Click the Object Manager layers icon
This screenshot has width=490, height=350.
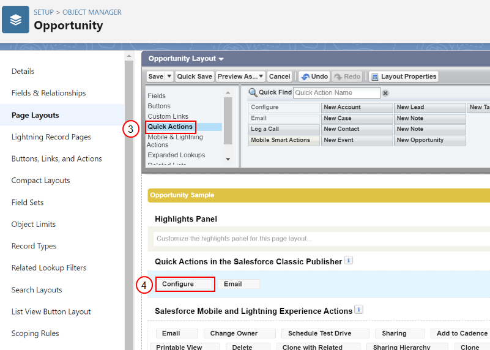coord(16,20)
